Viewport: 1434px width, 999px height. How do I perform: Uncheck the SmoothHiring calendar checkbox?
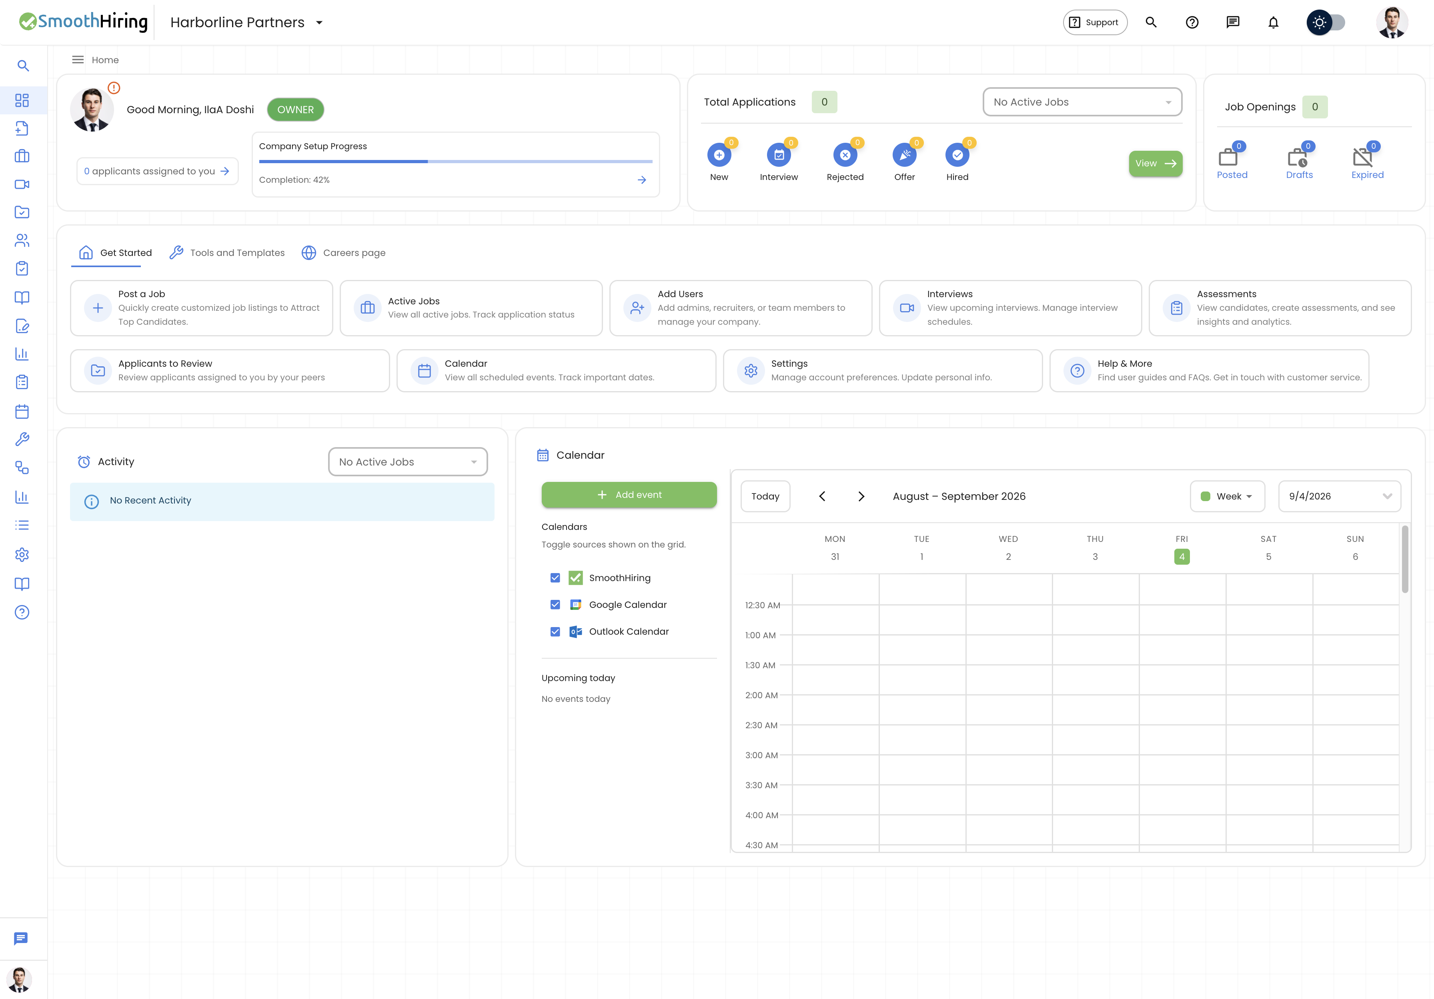pos(555,577)
